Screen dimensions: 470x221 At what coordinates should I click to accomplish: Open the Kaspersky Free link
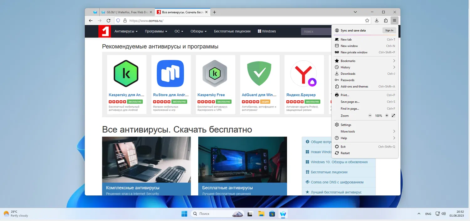coord(211,95)
